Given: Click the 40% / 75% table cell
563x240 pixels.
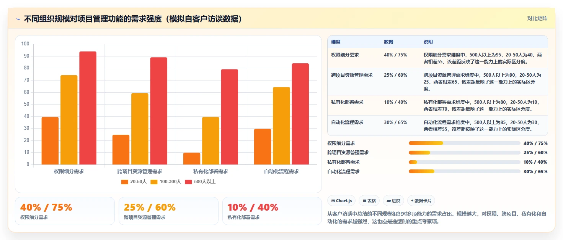Looking at the screenshot, I should pyautogui.click(x=395, y=55).
